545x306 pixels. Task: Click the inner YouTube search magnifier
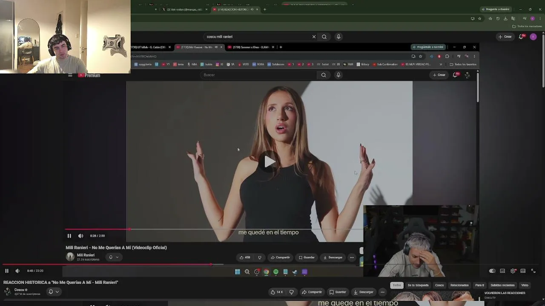[x=324, y=75]
